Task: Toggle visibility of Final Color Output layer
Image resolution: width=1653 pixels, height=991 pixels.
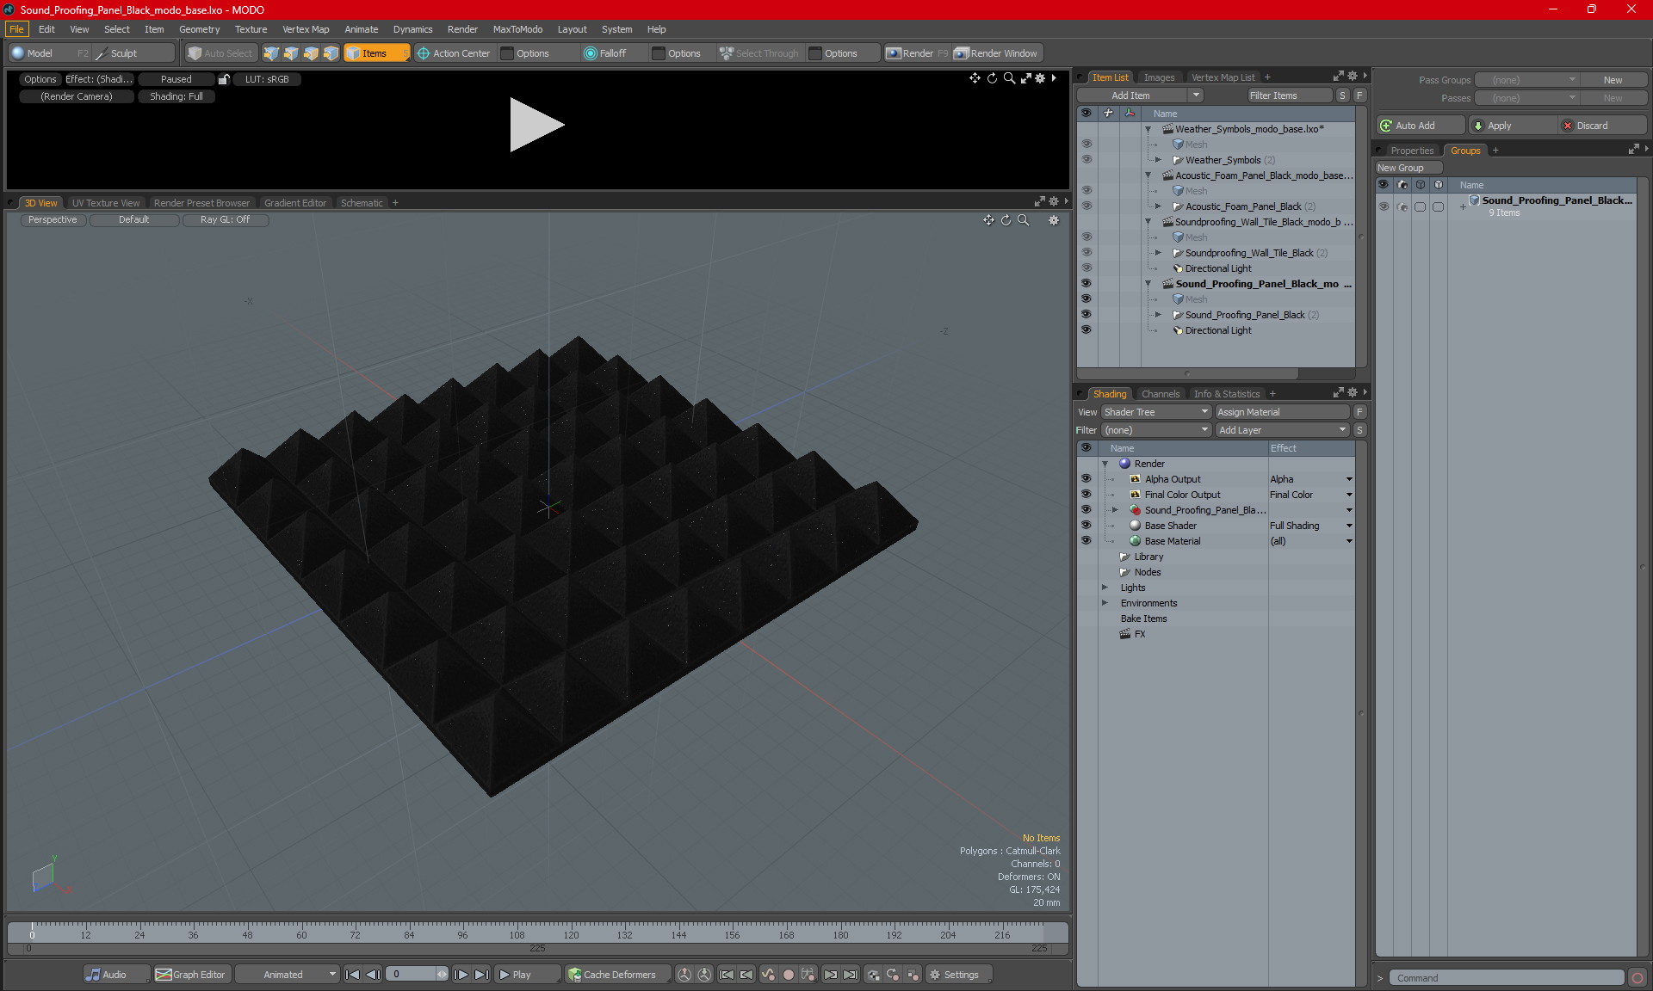Action: (1087, 495)
